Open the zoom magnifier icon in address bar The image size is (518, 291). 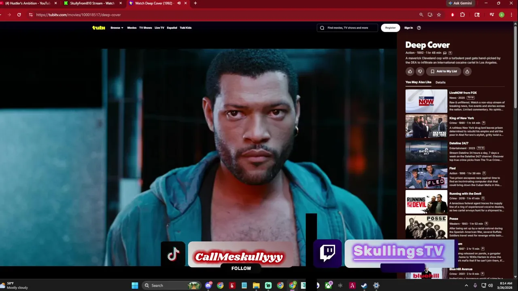421,15
